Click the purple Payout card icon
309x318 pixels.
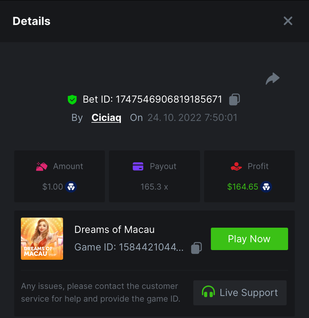[138, 166]
